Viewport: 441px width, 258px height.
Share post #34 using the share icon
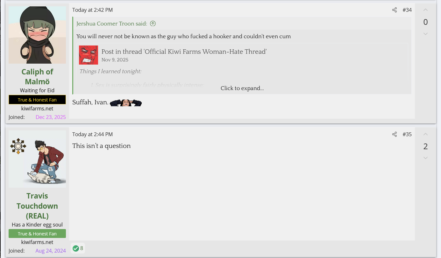click(395, 10)
